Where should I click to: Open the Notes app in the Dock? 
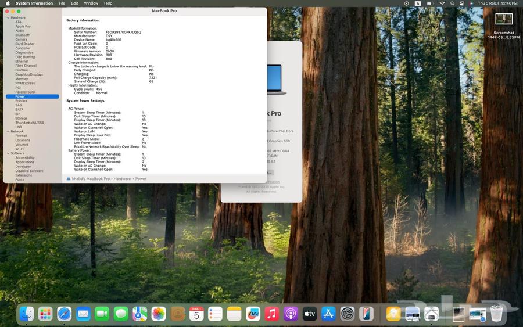[x=234, y=314]
